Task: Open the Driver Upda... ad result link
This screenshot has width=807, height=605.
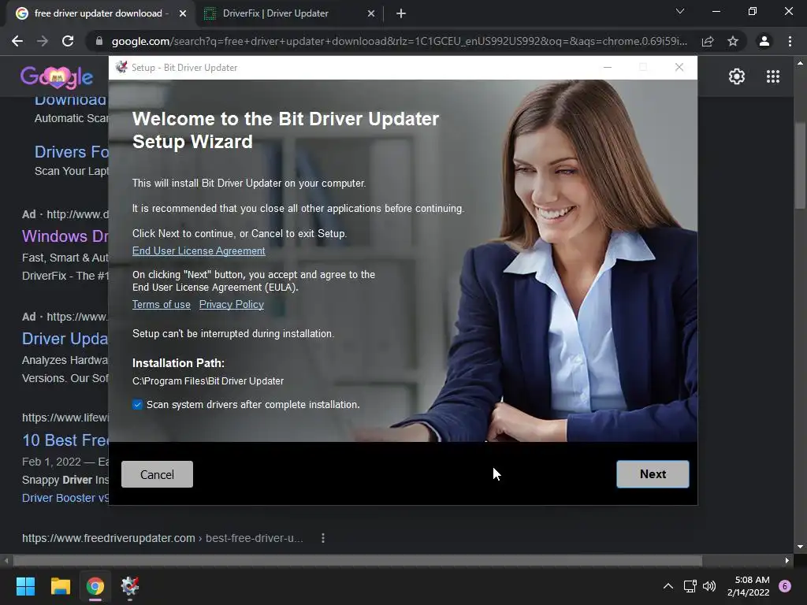Action: (x=65, y=339)
